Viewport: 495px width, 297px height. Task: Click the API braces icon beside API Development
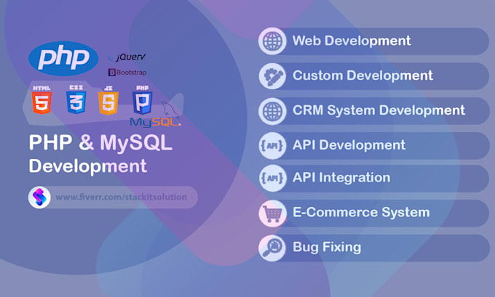coord(272,145)
